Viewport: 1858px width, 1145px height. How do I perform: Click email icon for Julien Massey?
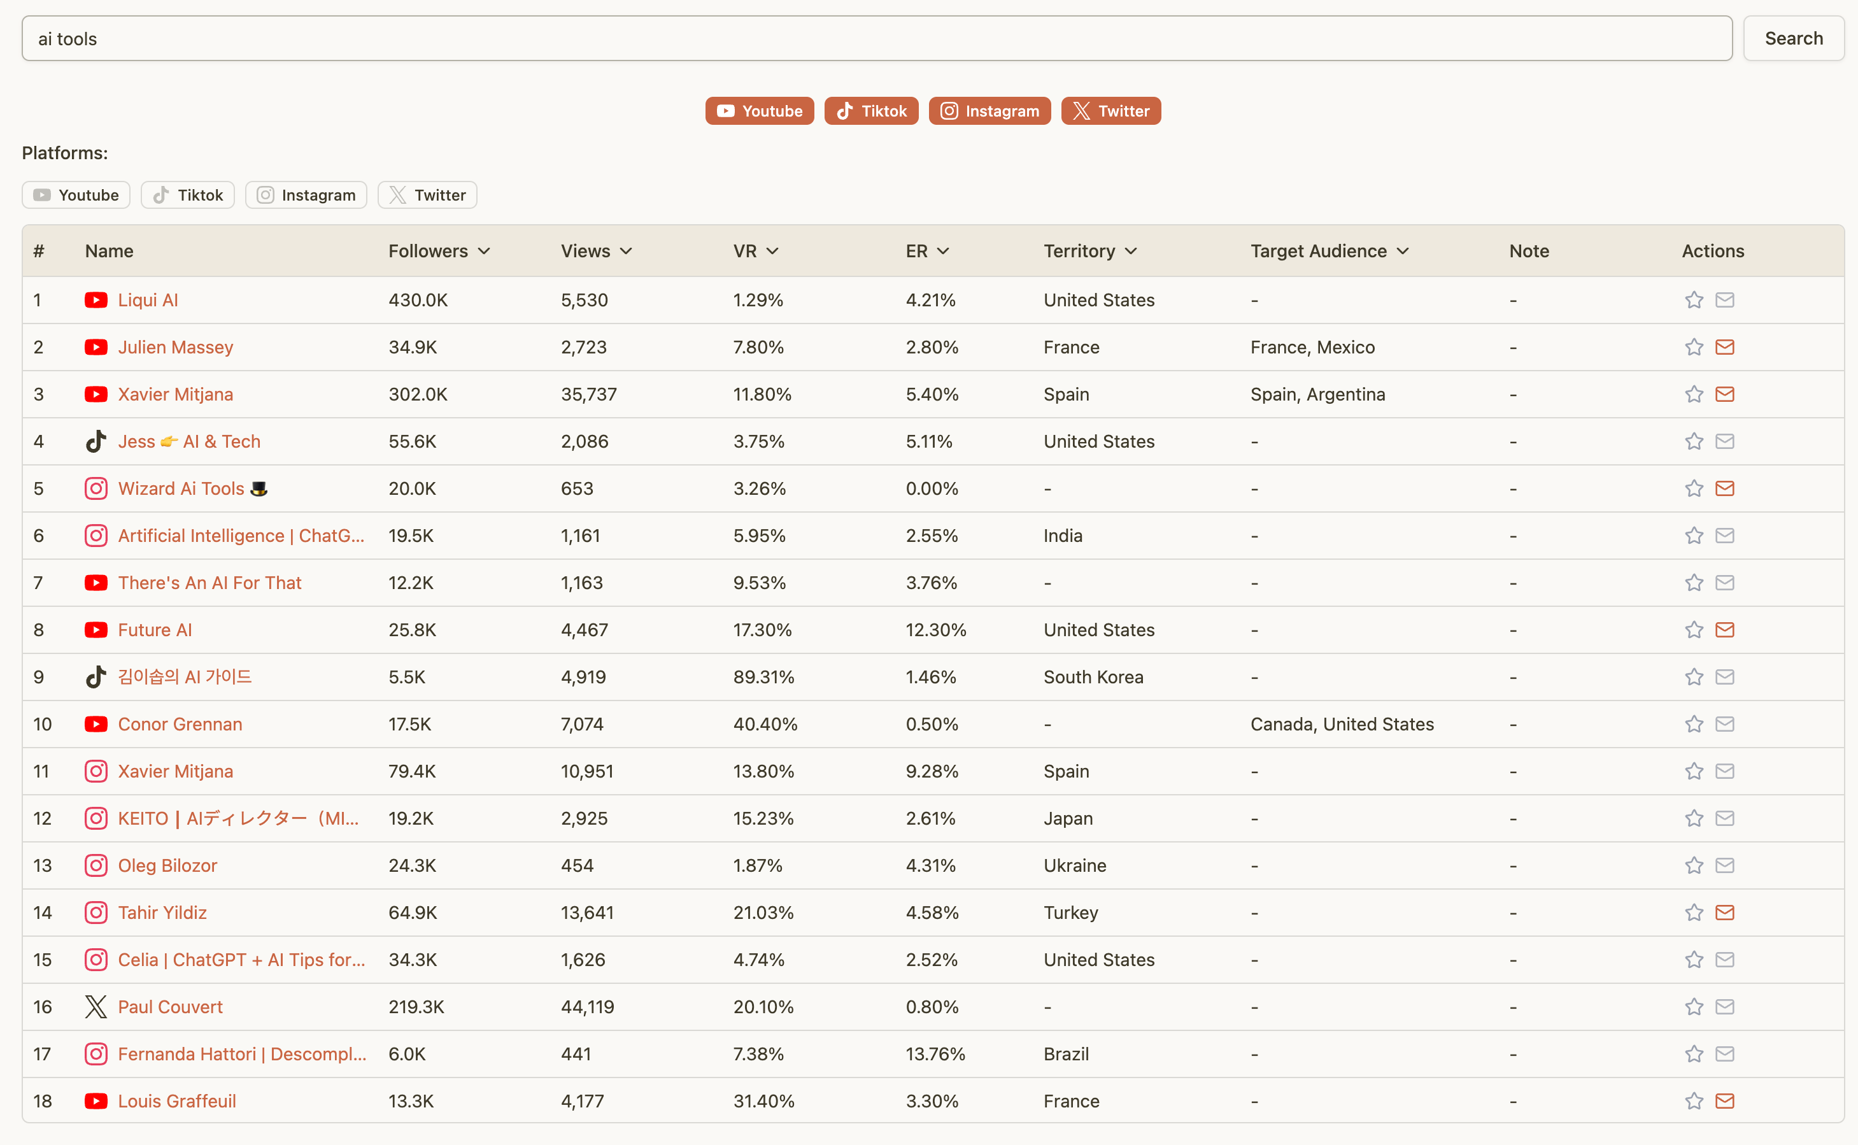pyautogui.click(x=1725, y=347)
